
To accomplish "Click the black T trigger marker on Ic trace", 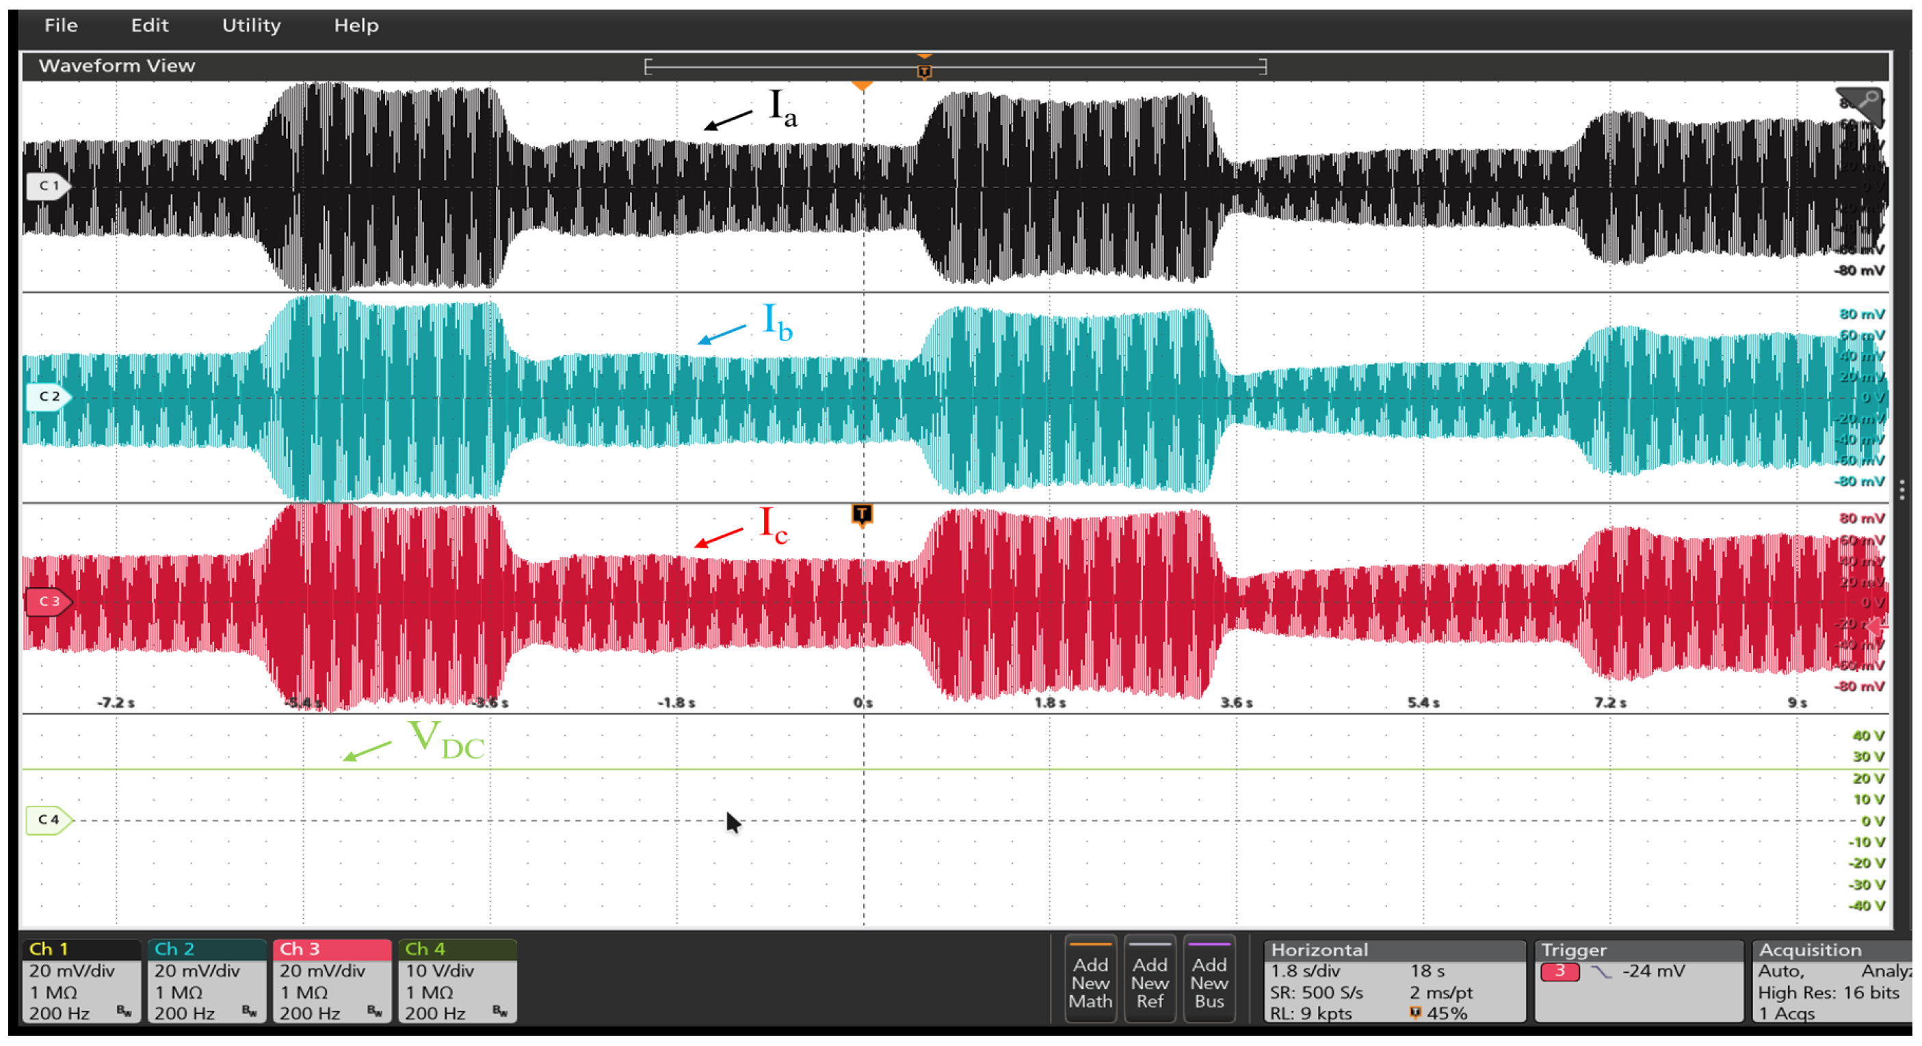I will tap(862, 513).
